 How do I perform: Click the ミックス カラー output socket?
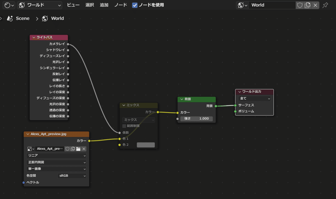158,112
